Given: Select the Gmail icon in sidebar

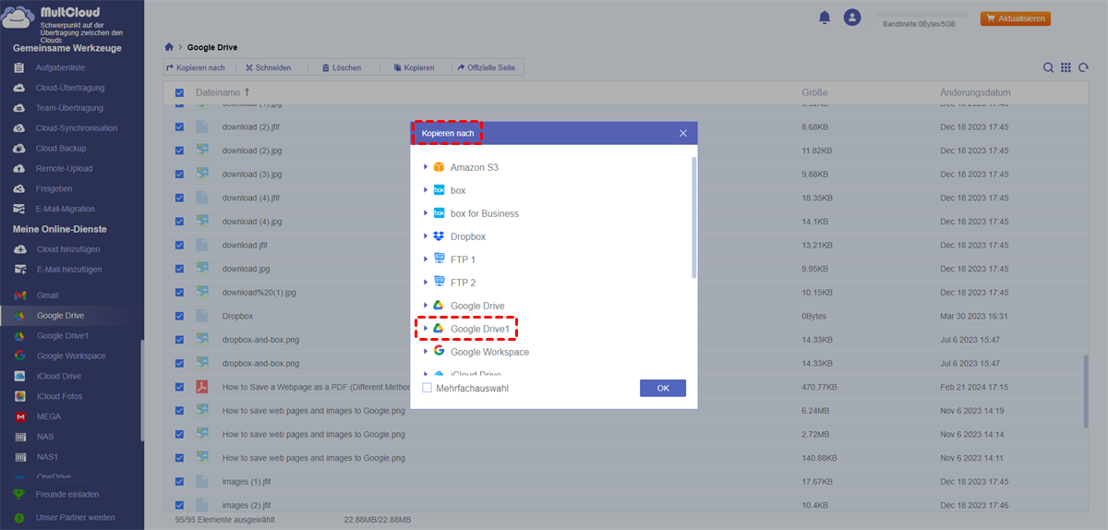Looking at the screenshot, I should pyautogui.click(x=18, y=295).
